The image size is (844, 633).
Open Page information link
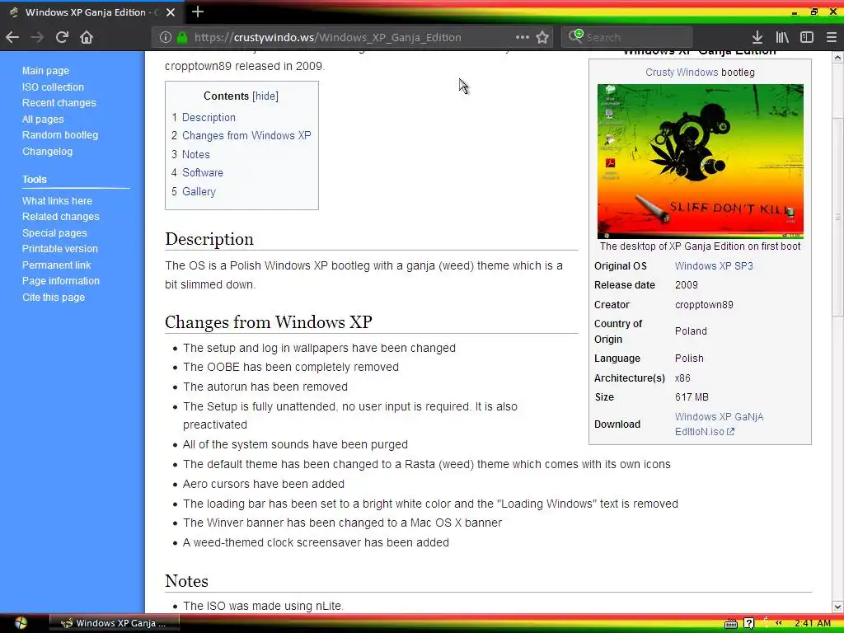pyautogui.click(x=61, y=280)
